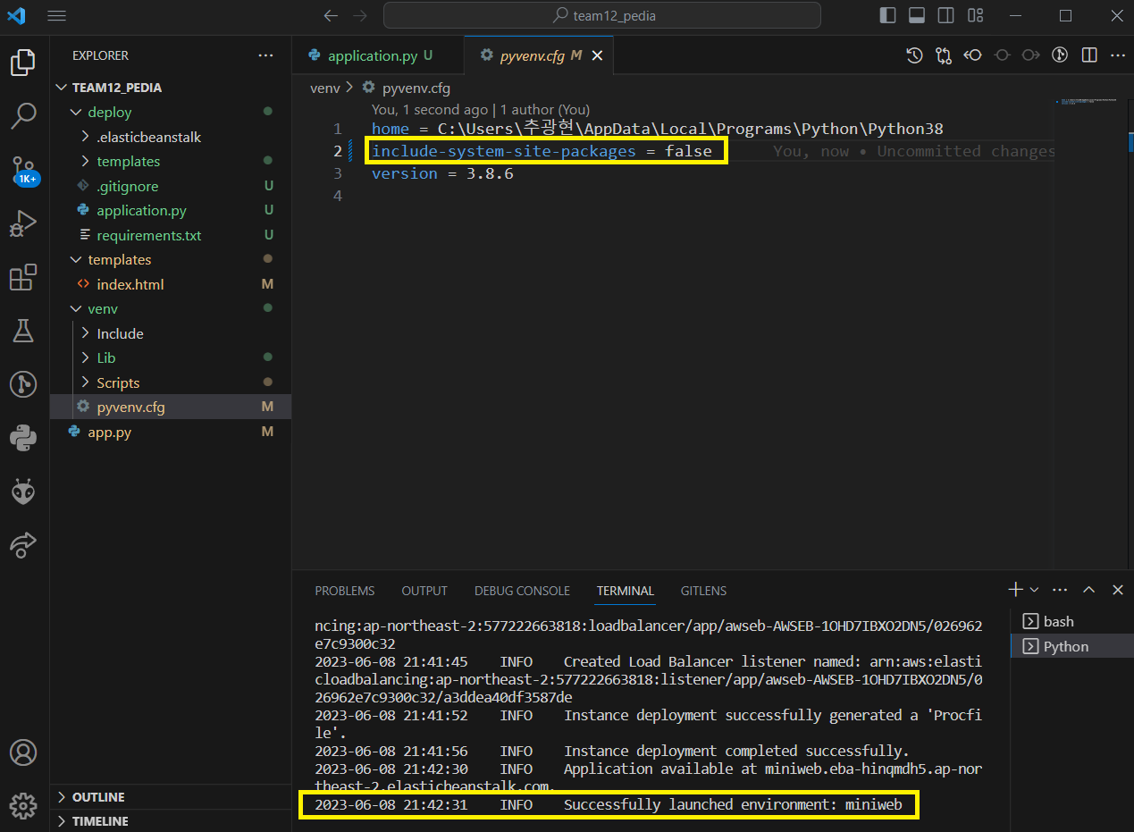Toggle file blame icon in editor toolbar
1134x832 pixels.
[x=1060, y=55]
